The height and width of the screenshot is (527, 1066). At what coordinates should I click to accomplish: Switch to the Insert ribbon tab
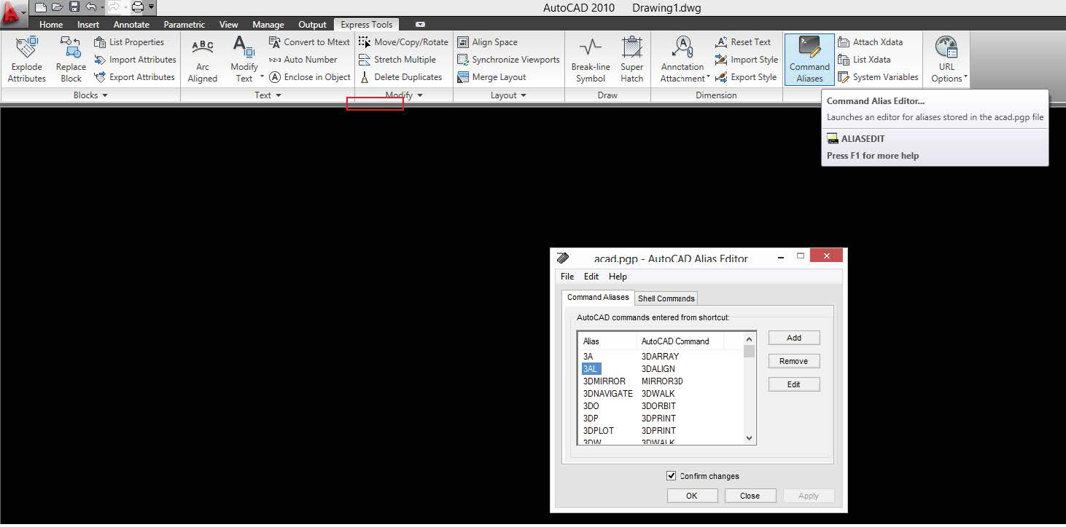88,25
